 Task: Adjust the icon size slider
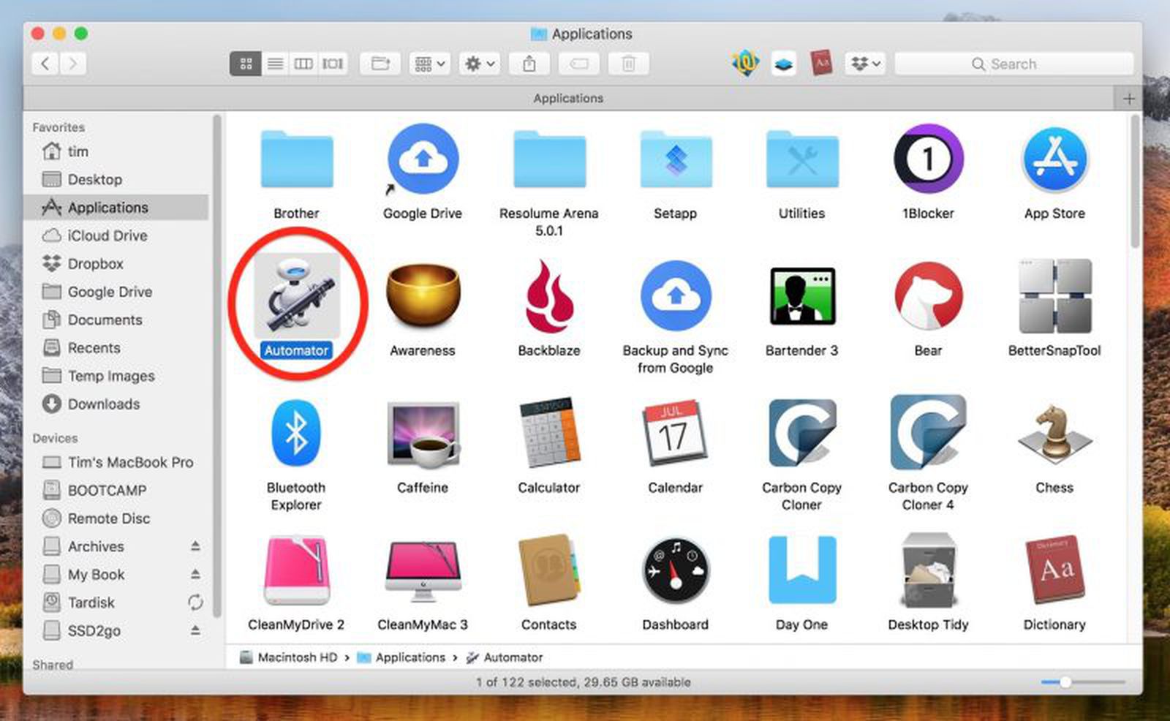1065,682
